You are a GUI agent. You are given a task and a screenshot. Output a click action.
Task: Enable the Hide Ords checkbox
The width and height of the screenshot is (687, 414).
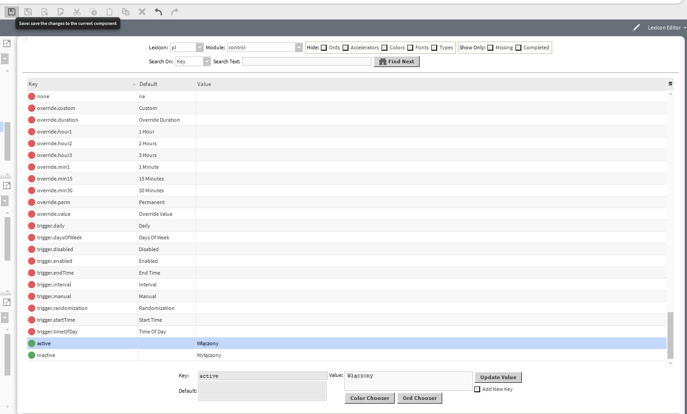pos(324,48)
